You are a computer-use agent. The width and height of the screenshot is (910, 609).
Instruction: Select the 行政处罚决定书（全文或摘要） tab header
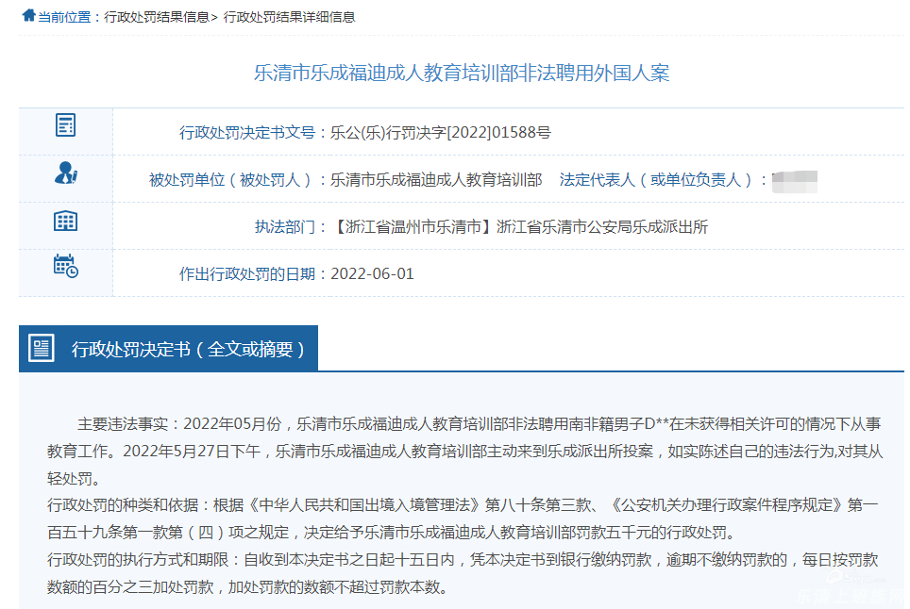tap(189, 349)
